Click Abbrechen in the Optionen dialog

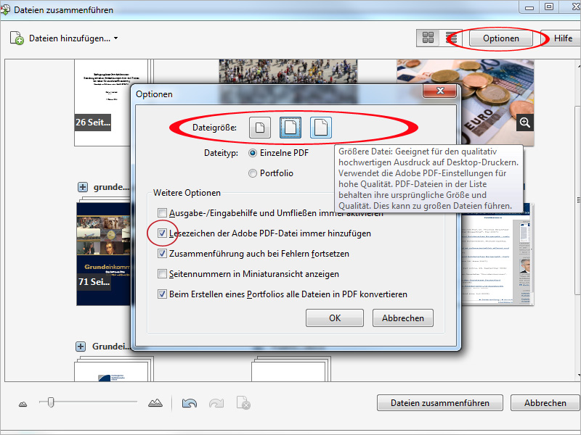[403, 318]
